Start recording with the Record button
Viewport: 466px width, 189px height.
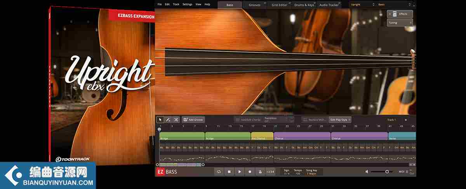pyautogui.click(x=250, y=172)
